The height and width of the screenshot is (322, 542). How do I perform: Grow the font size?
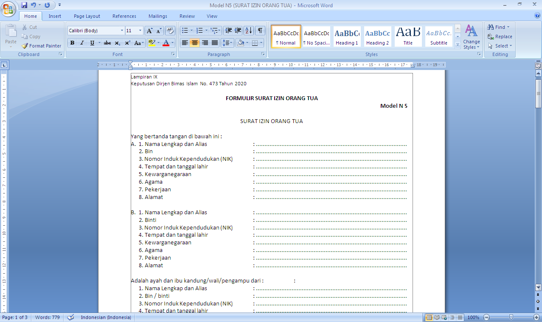[x=149, y=31]
